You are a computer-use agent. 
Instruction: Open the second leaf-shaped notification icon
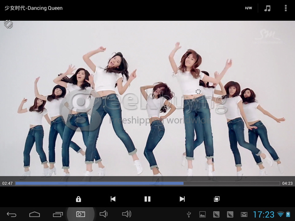click(x=230, y=214)
